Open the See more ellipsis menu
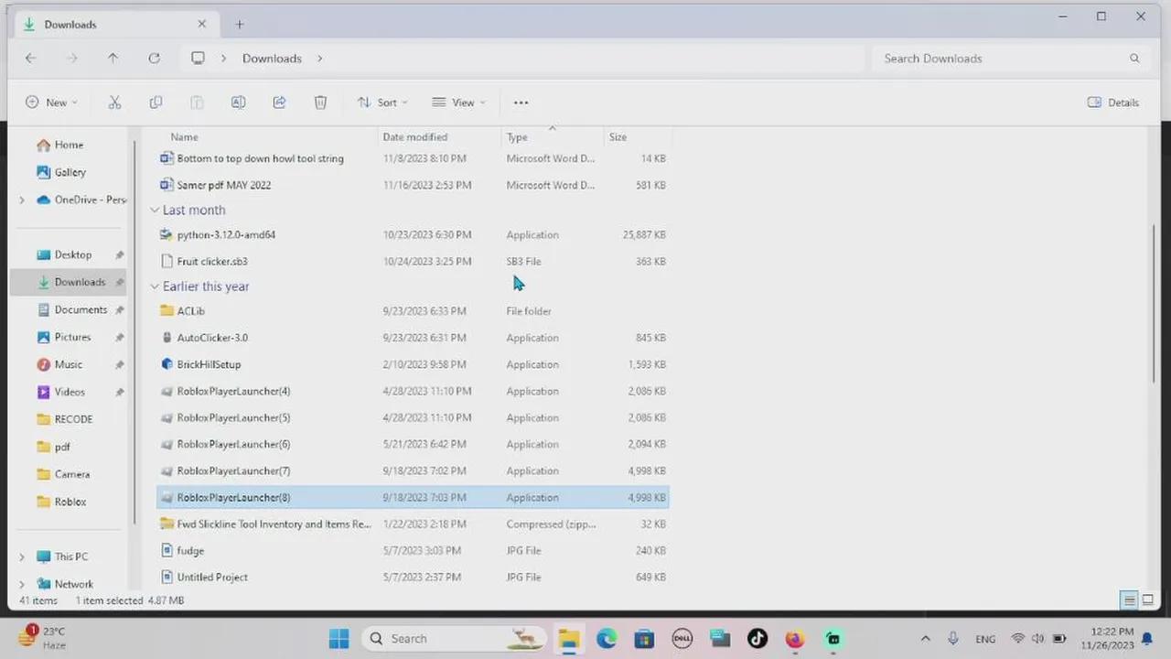This screenshot has width=1171, height=659. click(x=521, y=103)
